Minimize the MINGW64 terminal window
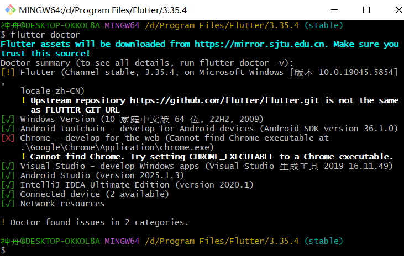Viewport: 404px width, 256px height. pyautogui.click(x=334, y=10)
